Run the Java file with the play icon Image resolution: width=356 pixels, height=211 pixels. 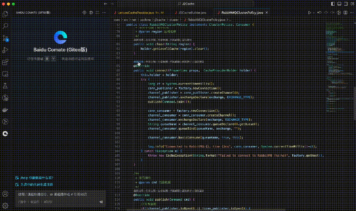tap(310, 13)
